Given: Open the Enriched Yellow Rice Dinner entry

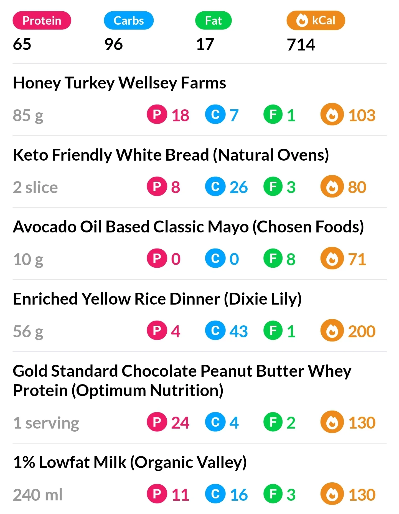Looking at the screenshot, I should click(x=157, y=299).
